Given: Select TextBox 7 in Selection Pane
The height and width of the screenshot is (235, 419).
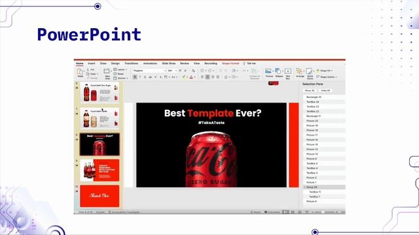Looking at the screenshot, I should point(324,196).
